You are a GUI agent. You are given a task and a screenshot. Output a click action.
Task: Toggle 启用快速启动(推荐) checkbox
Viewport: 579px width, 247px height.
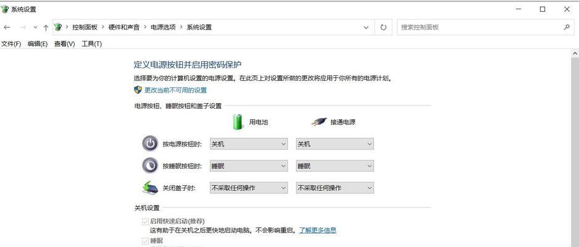point(146,222)
